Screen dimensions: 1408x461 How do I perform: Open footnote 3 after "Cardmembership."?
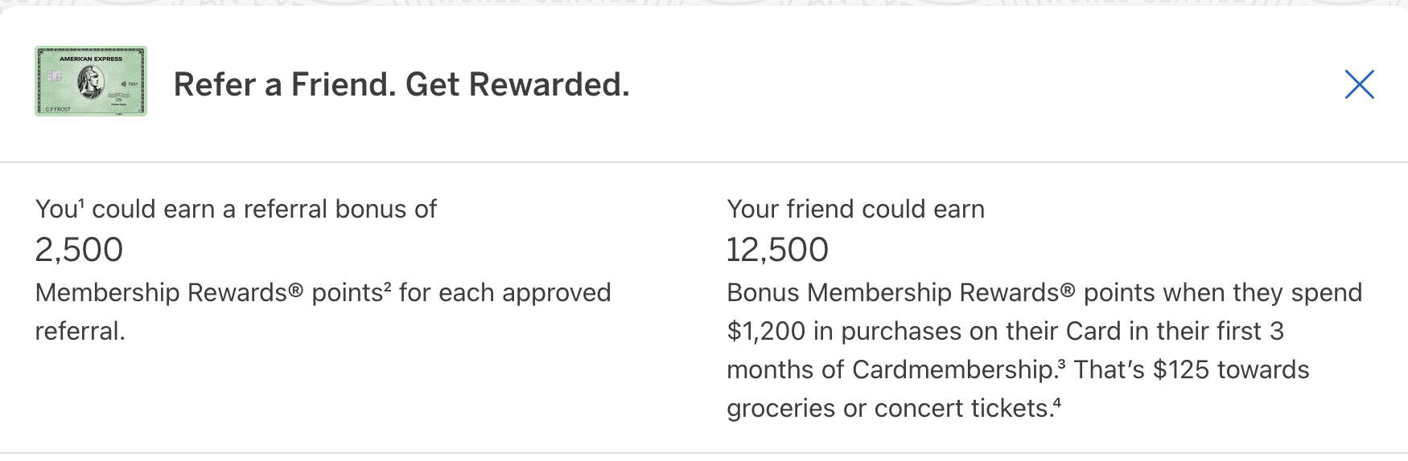[1062, 363]
